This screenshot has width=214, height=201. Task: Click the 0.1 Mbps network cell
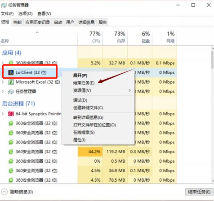coord(165,63)
